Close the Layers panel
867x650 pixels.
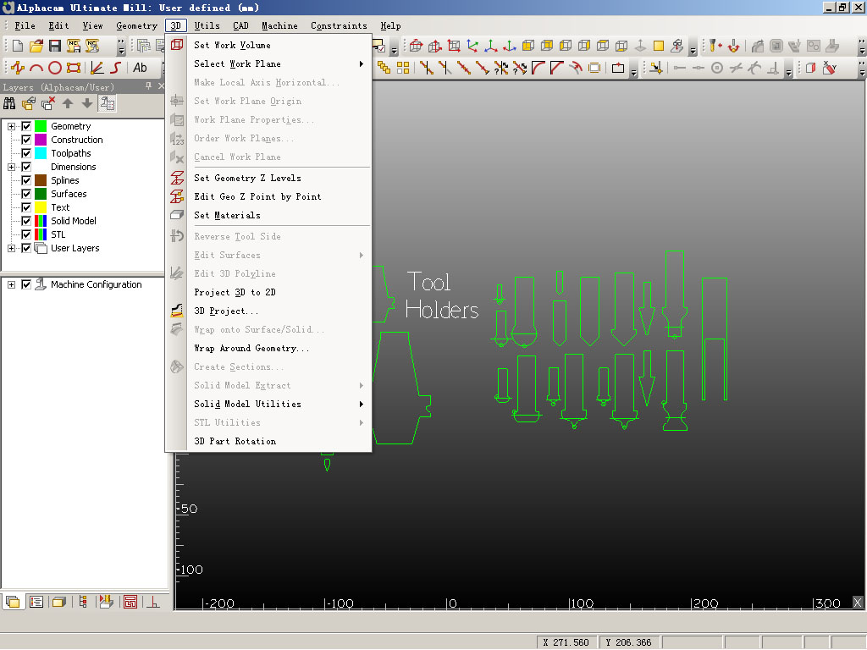tap(161, 86)
